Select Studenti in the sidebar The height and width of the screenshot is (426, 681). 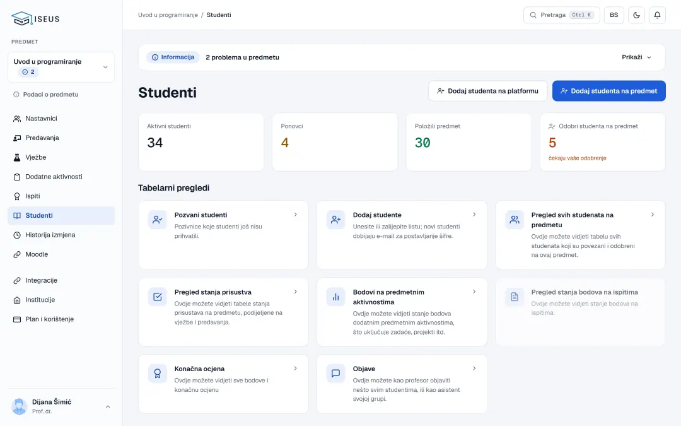tap(61, 216)
